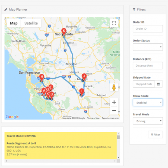The height and width of the screenshot is (168, 168).
Task: Click horizontal scrollbar right arrow
Action: click(x=115, y=161)
